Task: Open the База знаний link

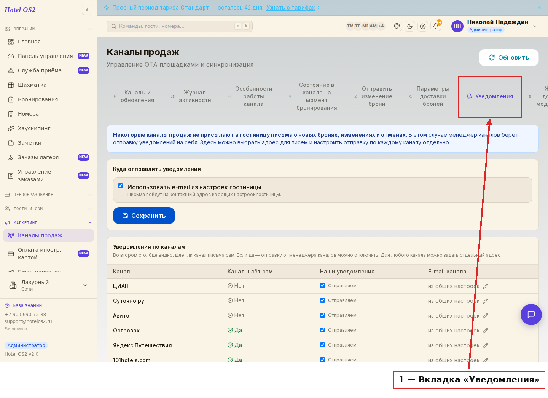Action: 27,305
